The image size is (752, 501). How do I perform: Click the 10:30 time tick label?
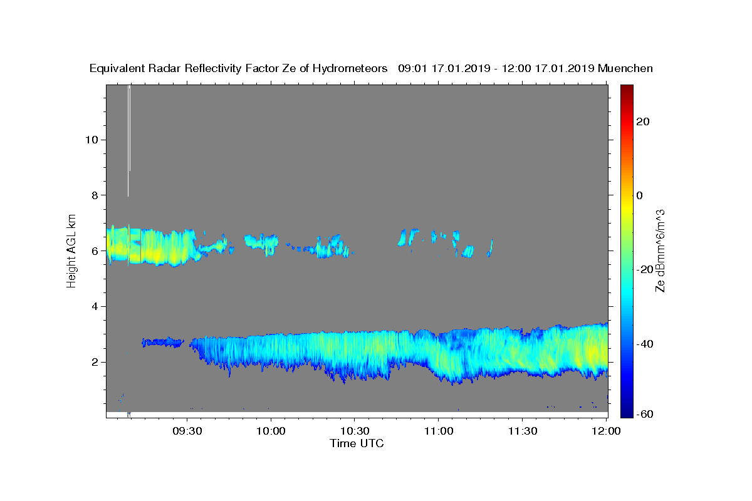(355, 431)
